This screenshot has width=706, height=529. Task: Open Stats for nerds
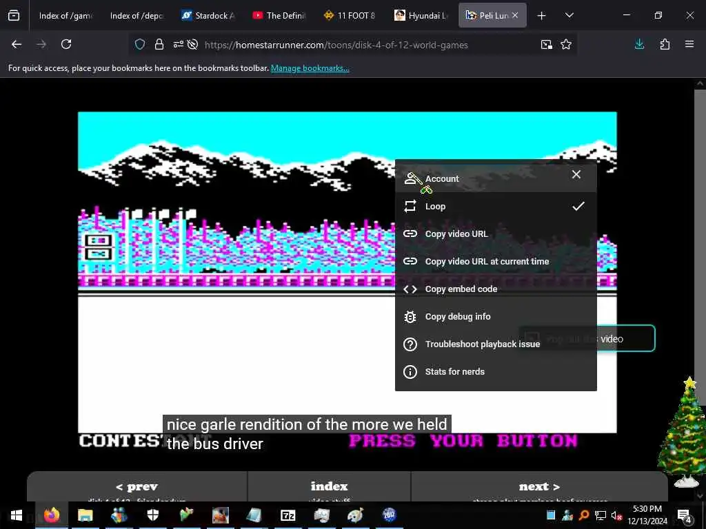[x=496, y=371]
